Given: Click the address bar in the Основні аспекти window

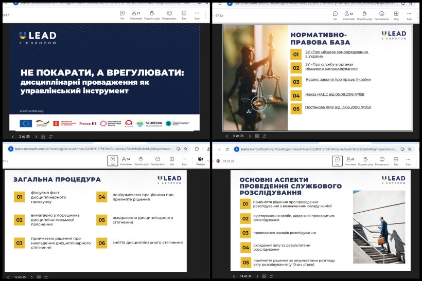Looking at the screenshot, I should click(x=319, y=149).
